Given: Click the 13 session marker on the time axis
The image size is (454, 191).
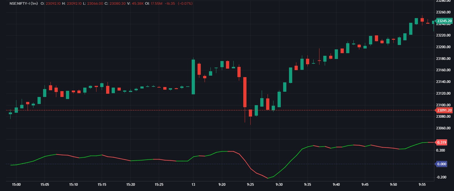Looking at the screenshot, I should point(193,185).
